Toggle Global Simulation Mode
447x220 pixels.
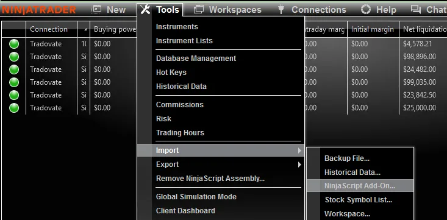pyautogui.click(x=196, y=197)
